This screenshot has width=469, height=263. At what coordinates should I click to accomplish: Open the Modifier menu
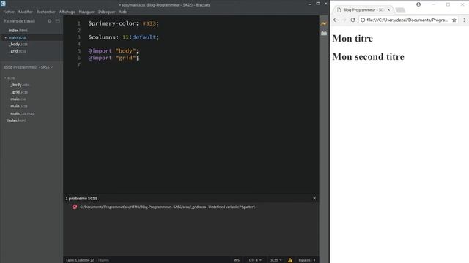tap(26, 12)
